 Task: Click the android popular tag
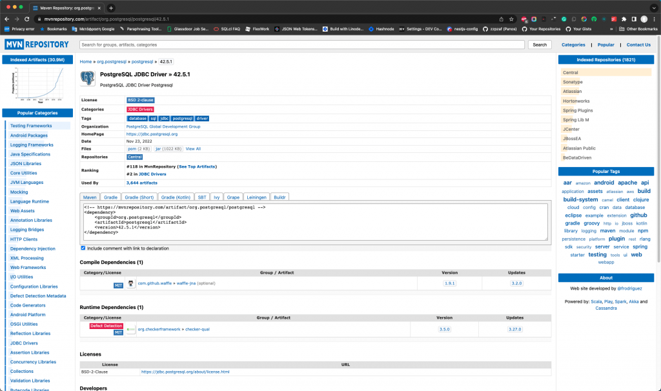[x=604, y=183]
